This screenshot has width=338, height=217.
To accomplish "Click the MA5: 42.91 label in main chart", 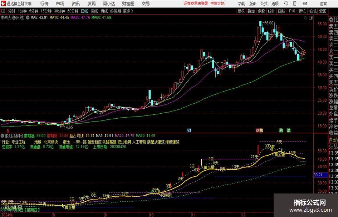I will point(39,17).
